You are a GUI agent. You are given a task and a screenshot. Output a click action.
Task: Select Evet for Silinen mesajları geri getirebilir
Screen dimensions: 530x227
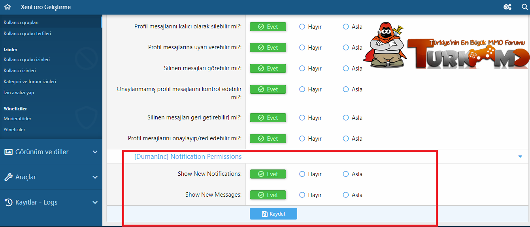pos(268,118)
